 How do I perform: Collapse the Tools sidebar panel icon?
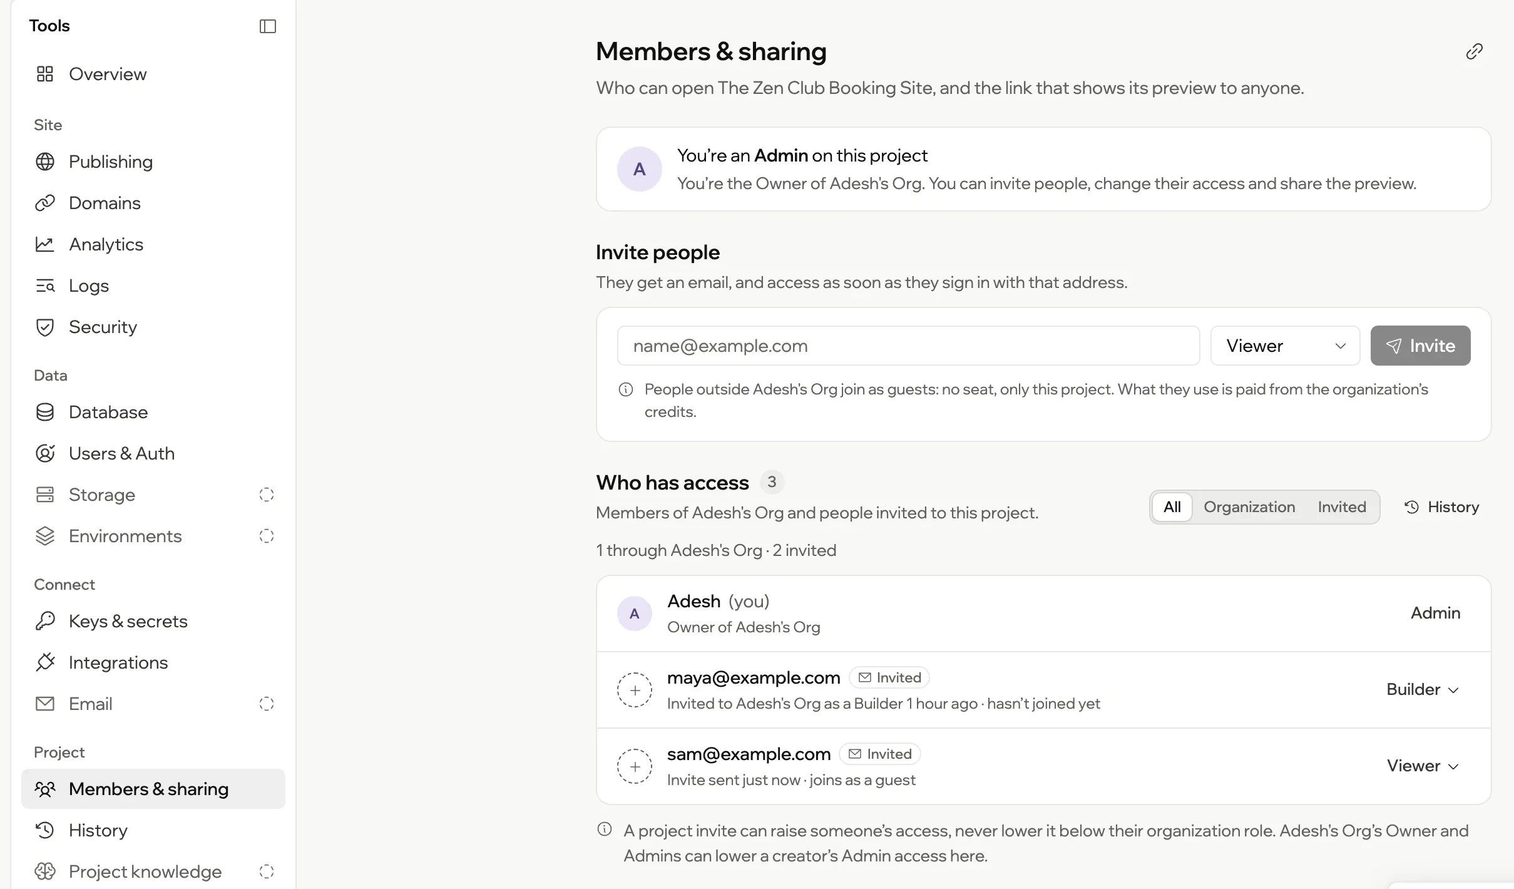[267, 26]
